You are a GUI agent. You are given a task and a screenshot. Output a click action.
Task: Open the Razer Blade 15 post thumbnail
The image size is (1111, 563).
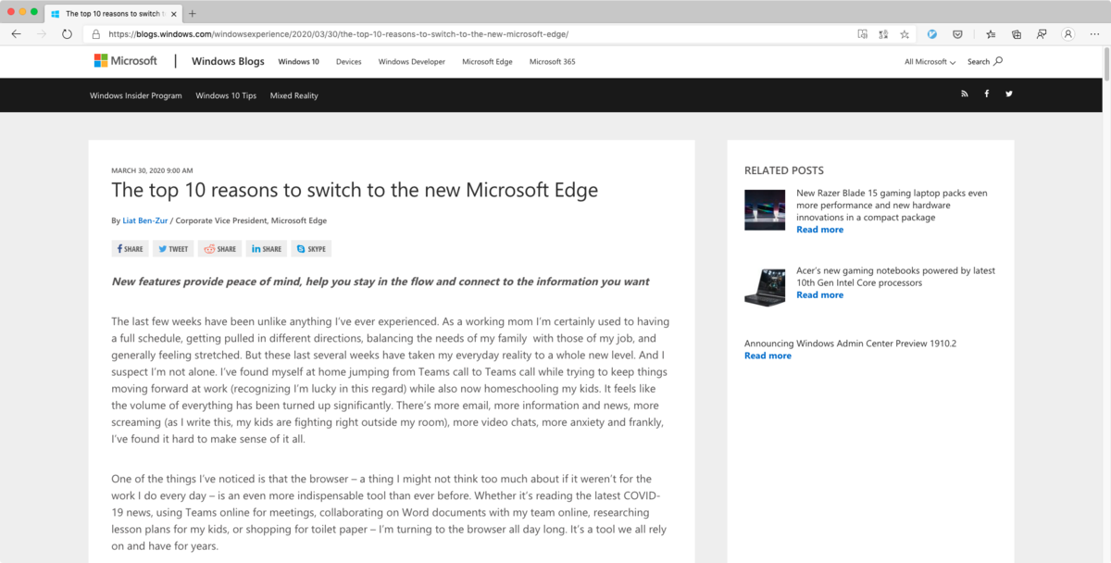(x=765, y=209)
